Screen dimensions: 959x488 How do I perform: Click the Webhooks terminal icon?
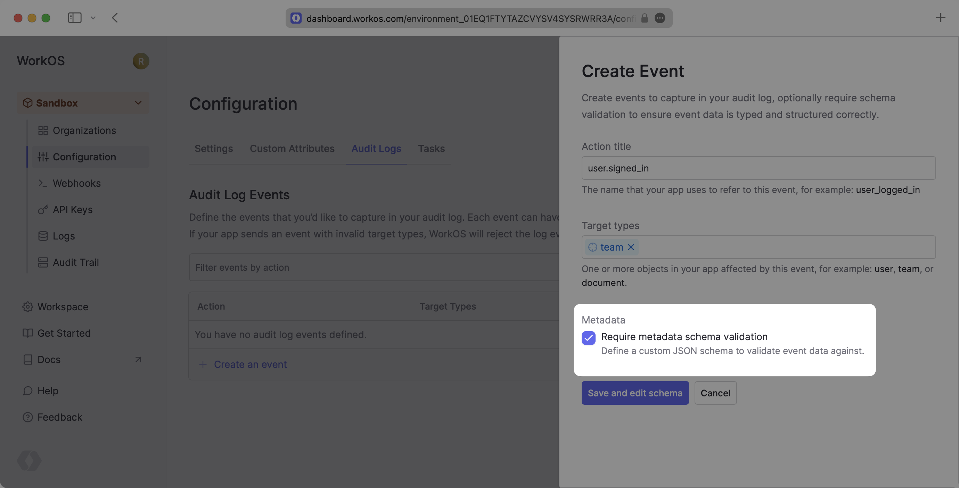coord(43,183)
